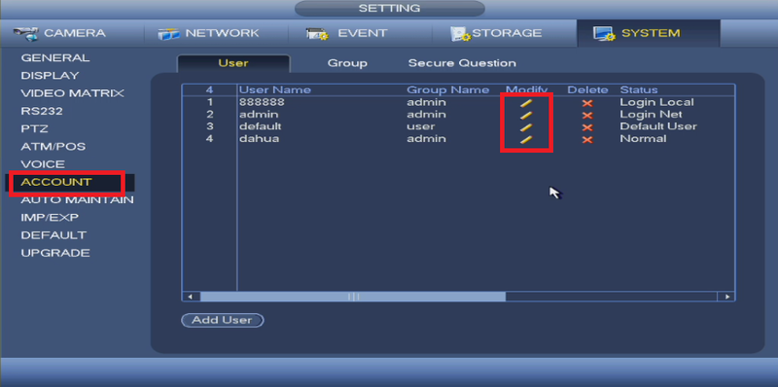Remove the default user via X icon
The image size is (778, 387).
pos(587,127)
